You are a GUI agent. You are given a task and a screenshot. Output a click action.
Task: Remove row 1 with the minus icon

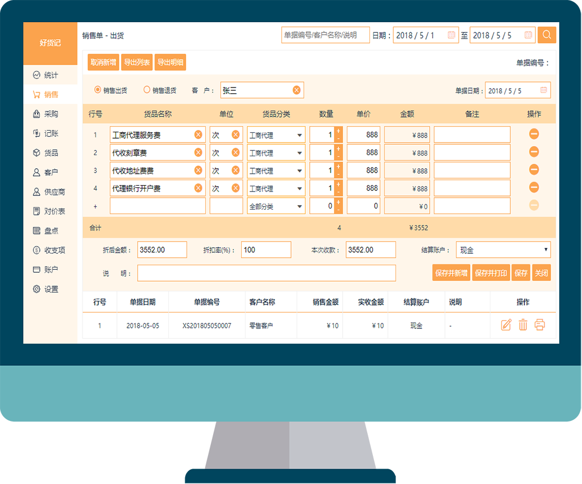pyautogui.click(x=534, y=135)
